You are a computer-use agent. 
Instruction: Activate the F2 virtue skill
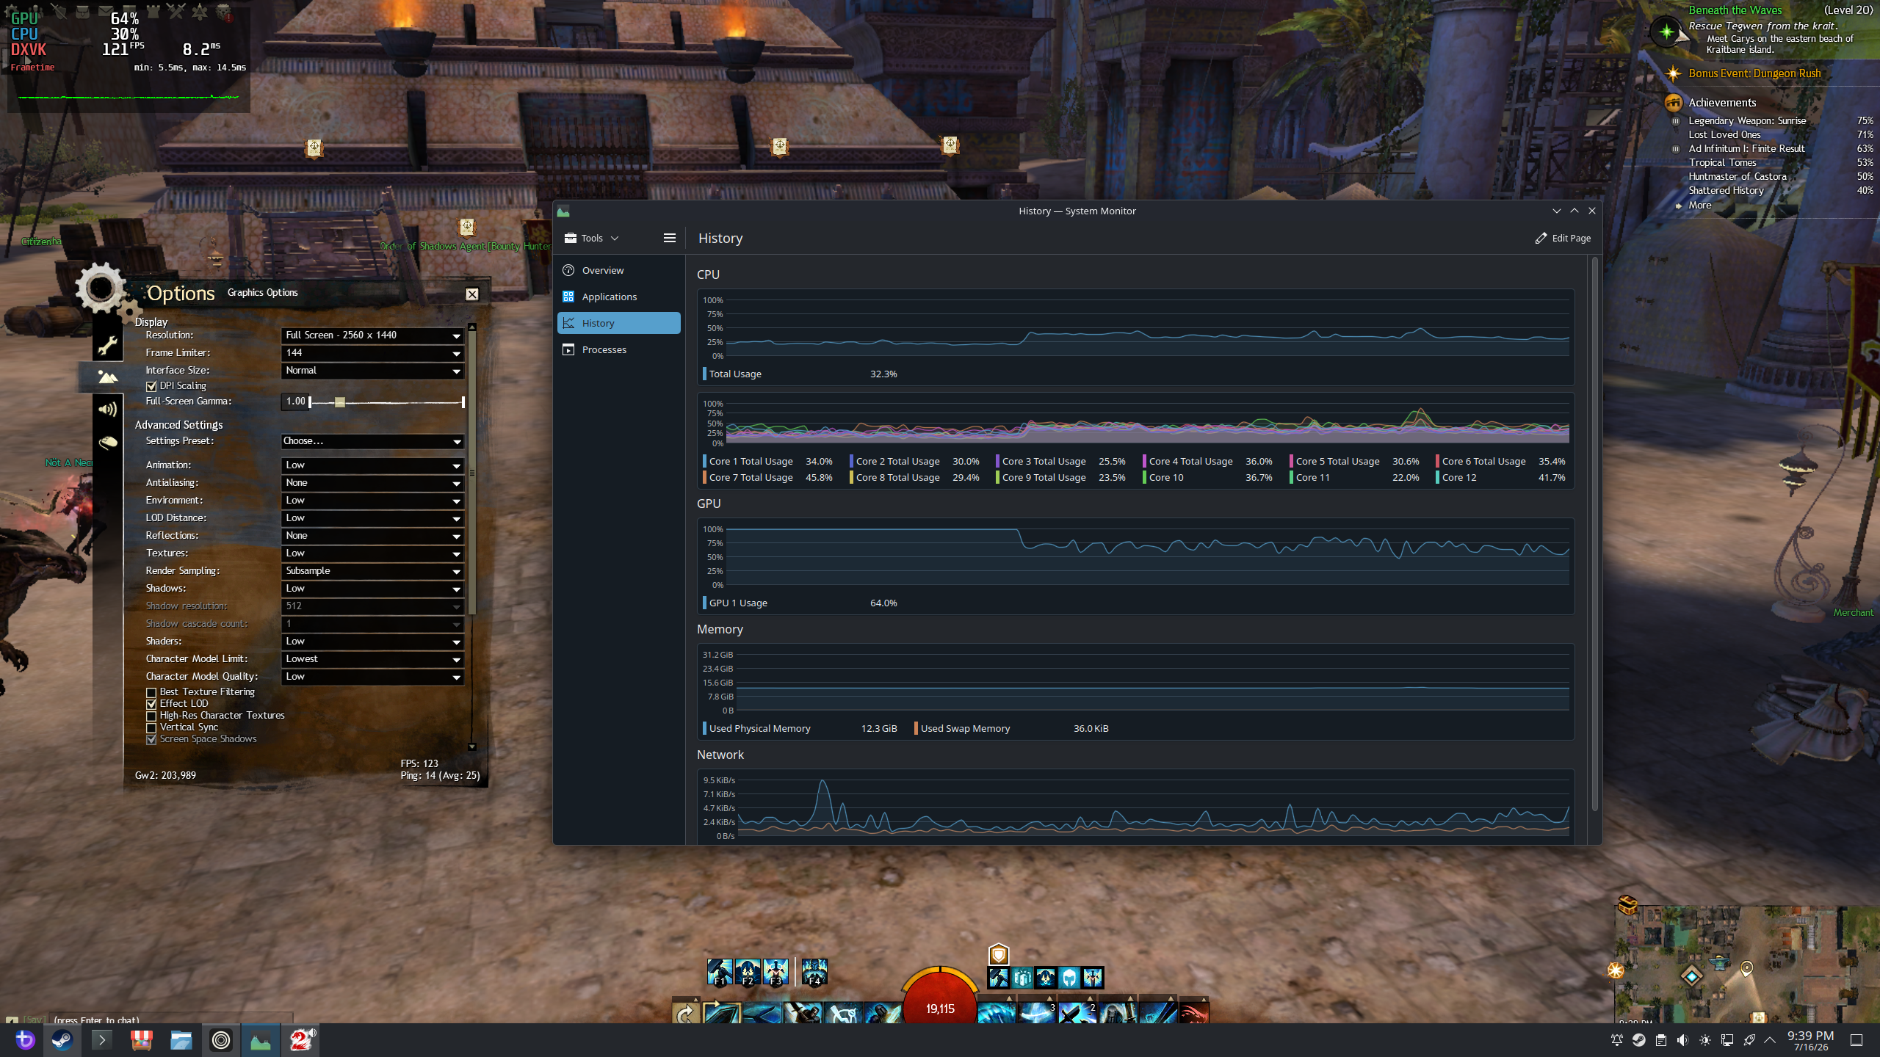[748, 972]
